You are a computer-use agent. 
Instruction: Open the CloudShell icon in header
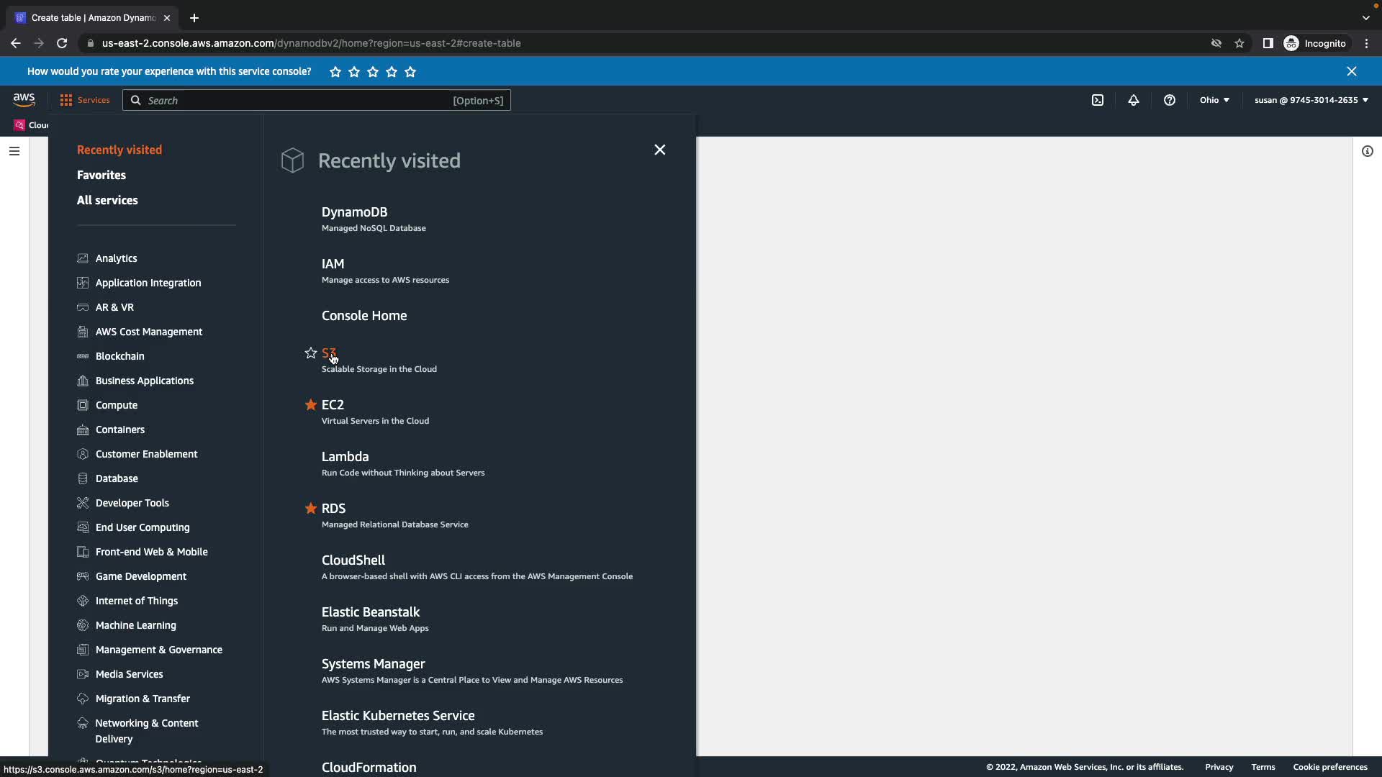point(1097,100)
